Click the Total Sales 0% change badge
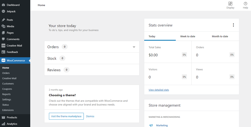251x127 pixels. point(184,55)
